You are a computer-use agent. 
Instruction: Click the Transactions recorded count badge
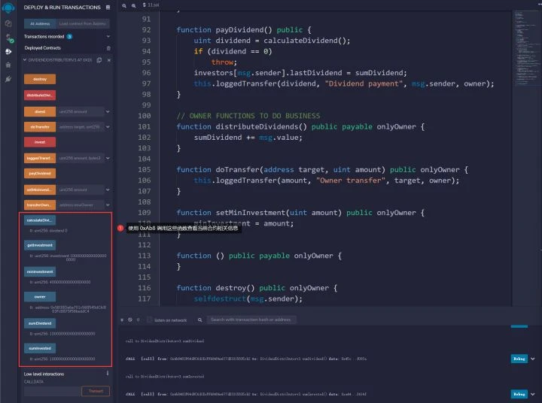pos(69,37)
